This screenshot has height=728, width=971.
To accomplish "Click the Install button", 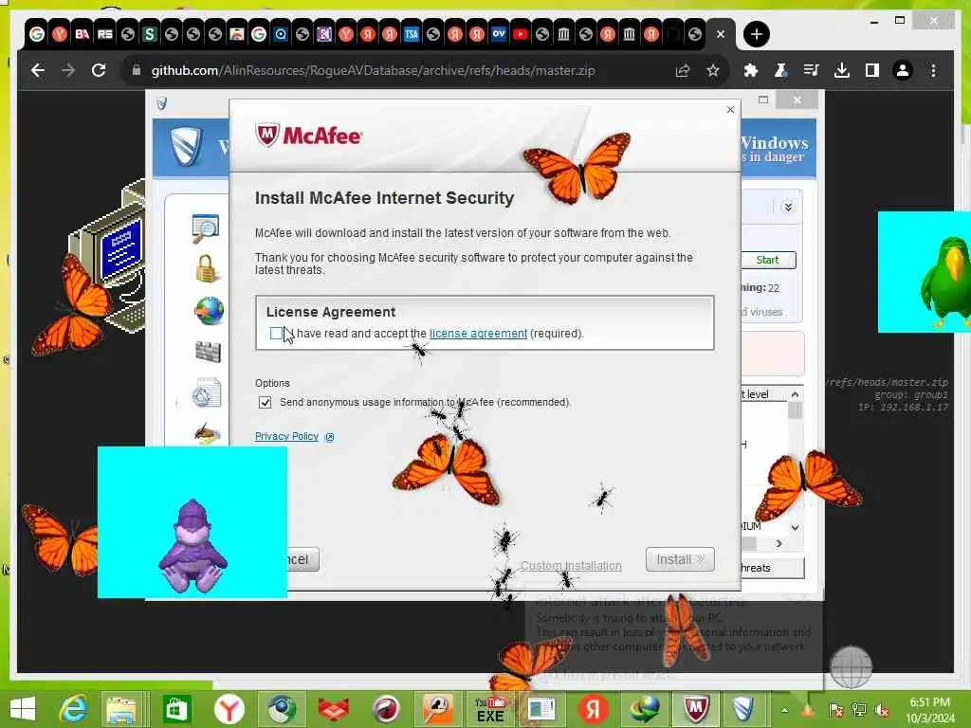I will coord(680,559).
